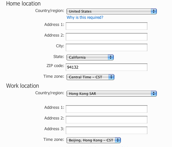
Task: Click into the City text field
Action: coord(107,48)
